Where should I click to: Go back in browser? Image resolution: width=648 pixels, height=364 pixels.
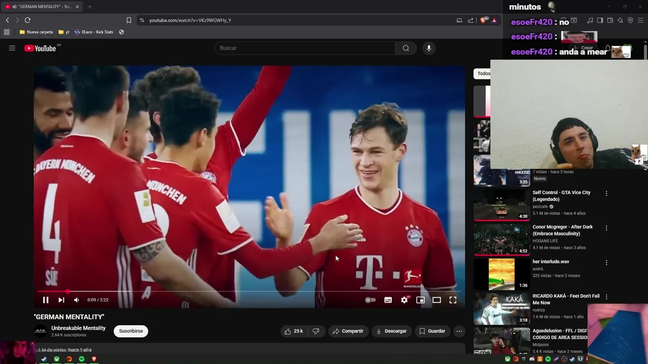pyautogui.click(x=7, y=20)
